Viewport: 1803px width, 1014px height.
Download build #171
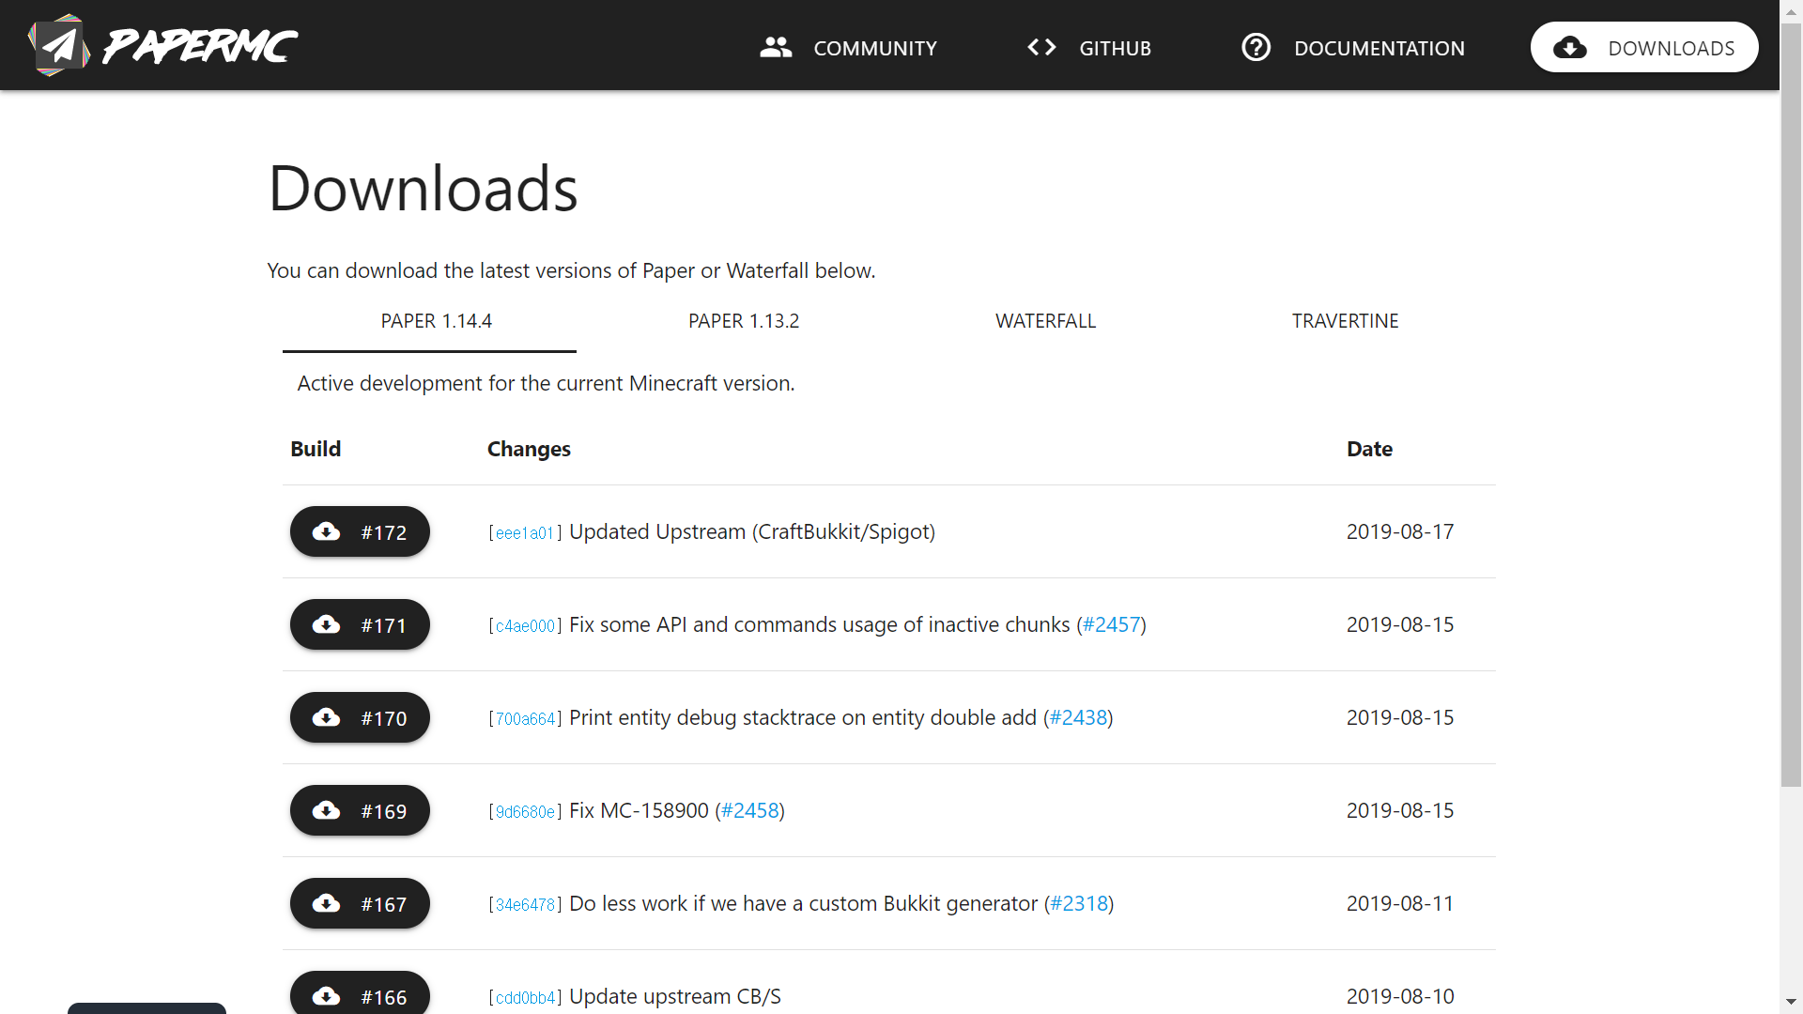[360, 625]
